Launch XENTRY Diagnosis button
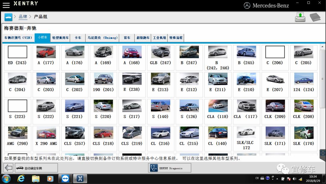This screenshot has height=184, width=326. tap(170, 168)
